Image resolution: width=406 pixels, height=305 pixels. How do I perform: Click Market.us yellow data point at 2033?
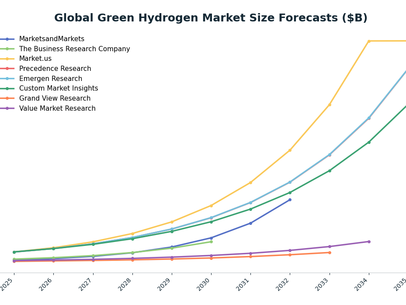pyautogui.click(x=330, y=105)
